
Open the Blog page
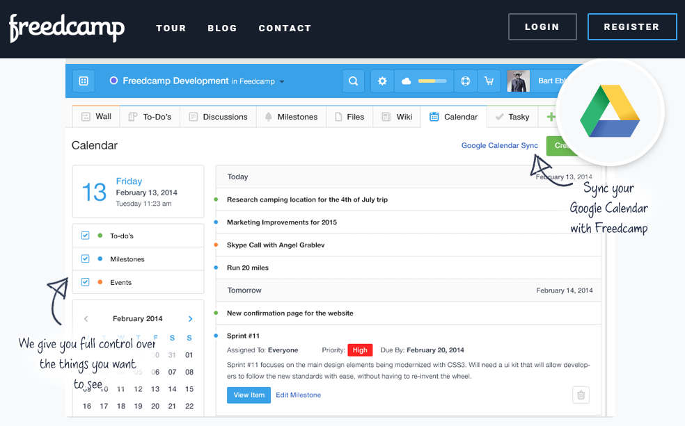pos(222,28)
